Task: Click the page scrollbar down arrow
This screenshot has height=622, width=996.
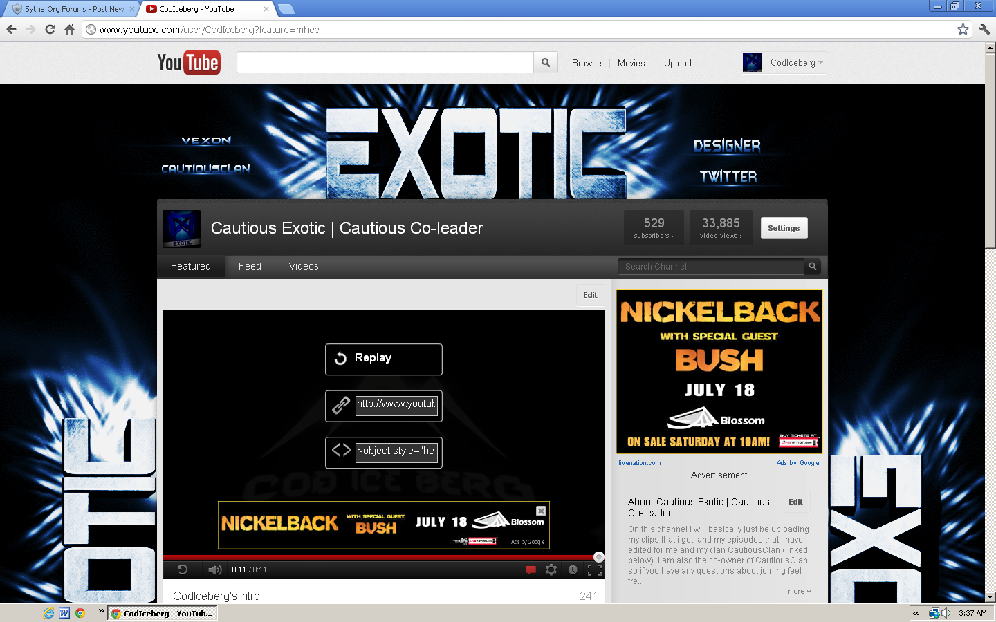Action: click(990, 596)
